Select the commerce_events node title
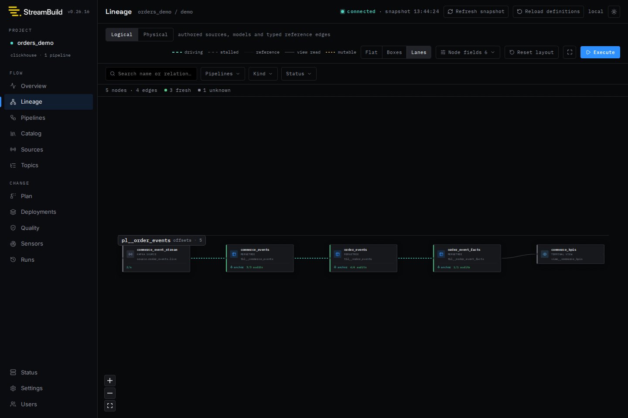The height and width of the screenshot is (418, 628). pos(255,250)
